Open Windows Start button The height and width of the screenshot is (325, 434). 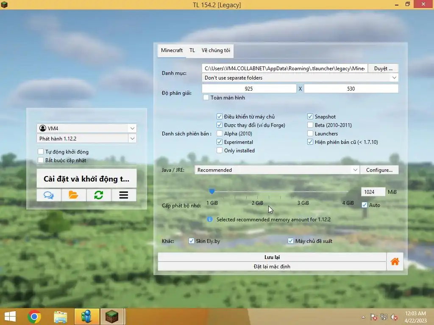(x=10, y=317)
